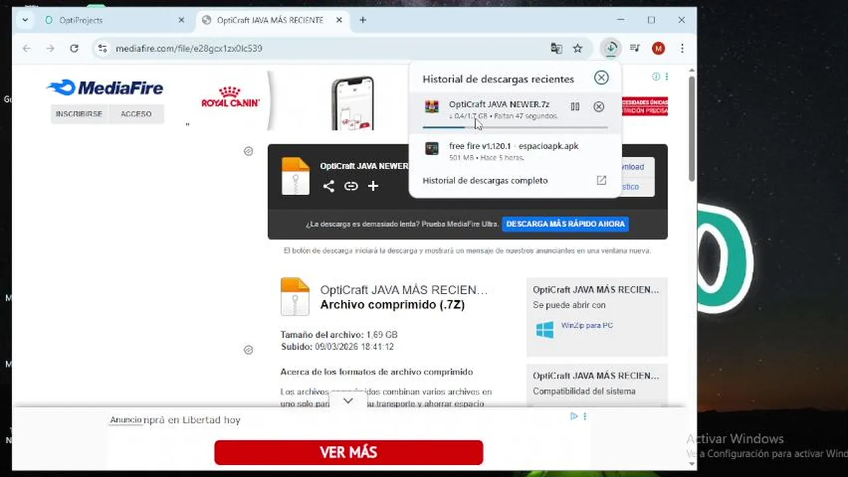
Task: Go forward to the next page
Action: tap(50, 48)
